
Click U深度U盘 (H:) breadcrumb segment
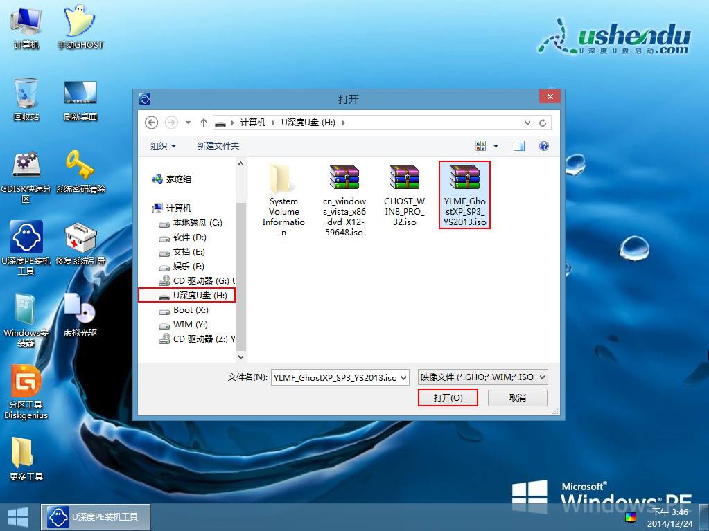click(308, 123)
